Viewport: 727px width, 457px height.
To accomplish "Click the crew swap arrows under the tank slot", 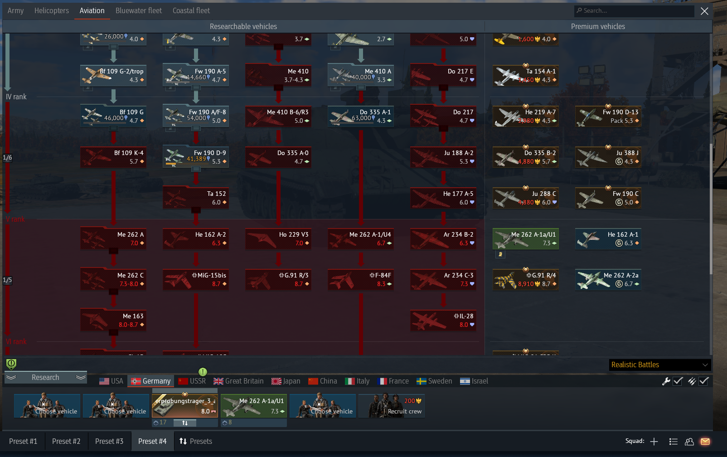I will 185,423.
